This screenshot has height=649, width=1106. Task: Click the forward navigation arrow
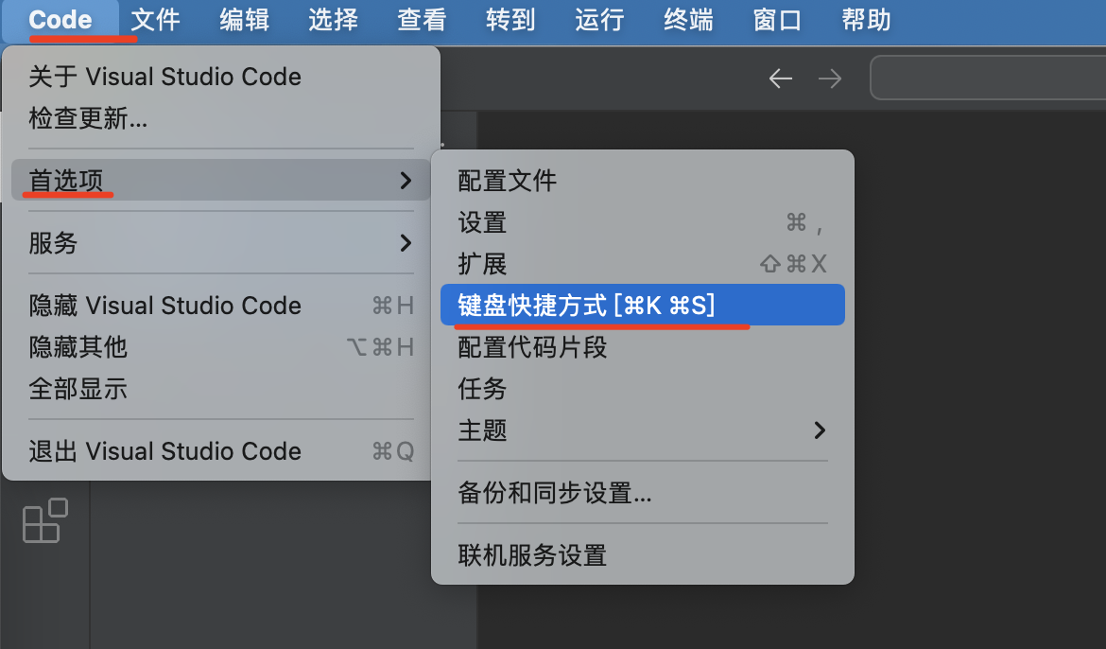coord(830,79)
